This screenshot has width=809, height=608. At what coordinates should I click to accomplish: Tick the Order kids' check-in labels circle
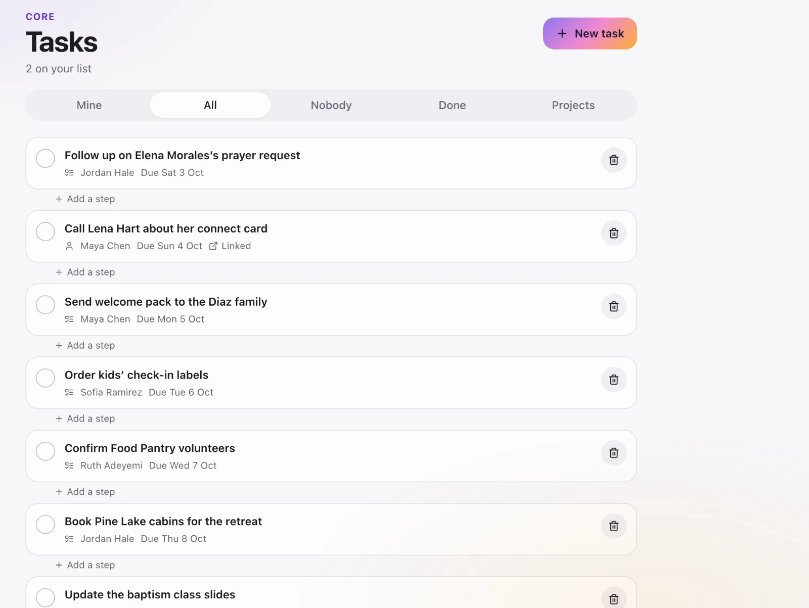pos(46,378)
